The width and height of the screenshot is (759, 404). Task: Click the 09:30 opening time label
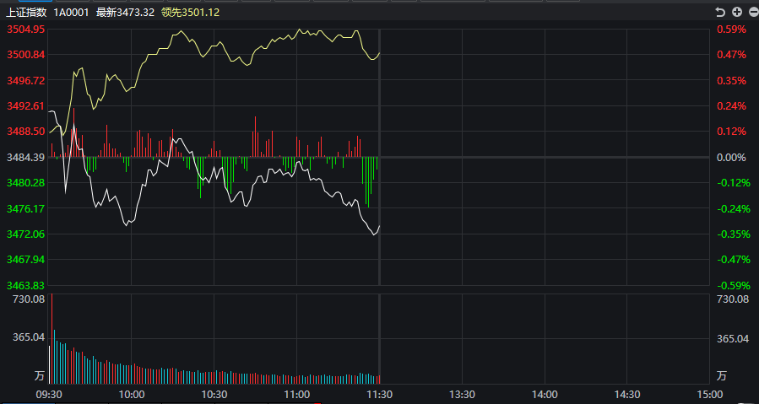pyautogui.click(x=49, y=394)
